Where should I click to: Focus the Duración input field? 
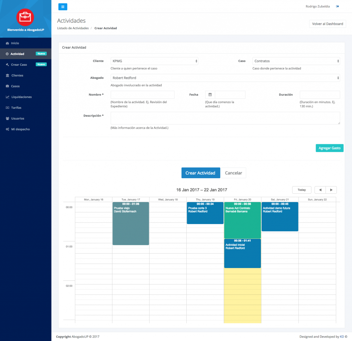click(320, 95)
